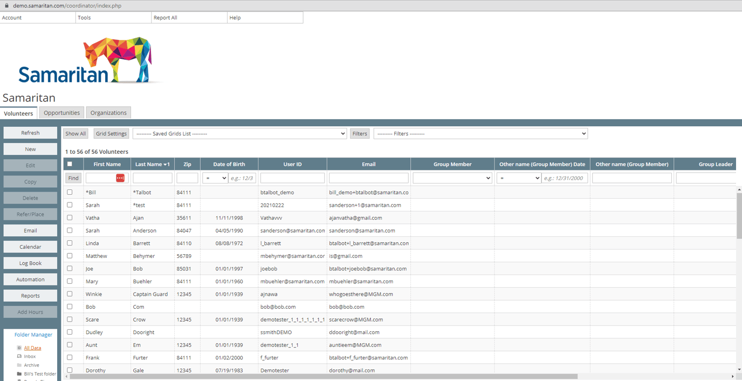The height and width of the screenshot is (381, 742).
Task: Open the Group Member filter dropdown
Action: (x=452, y=178)
